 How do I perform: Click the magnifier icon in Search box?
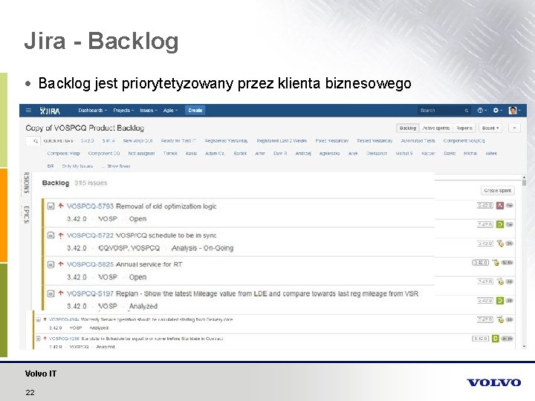tap(467, 111)
